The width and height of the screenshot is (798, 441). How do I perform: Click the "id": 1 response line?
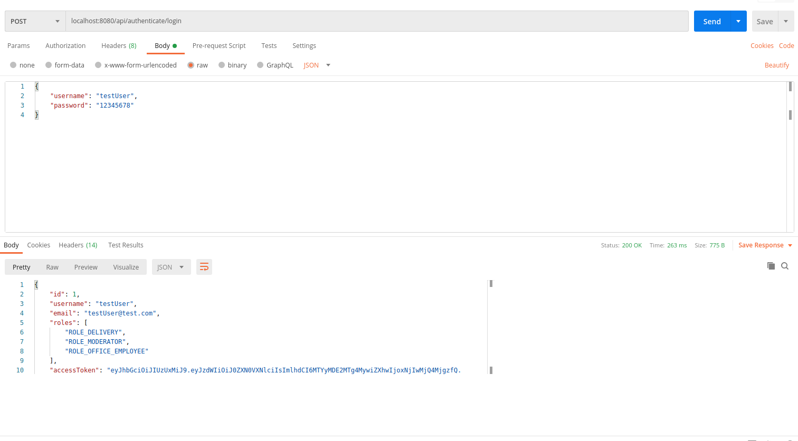point(65,294)
